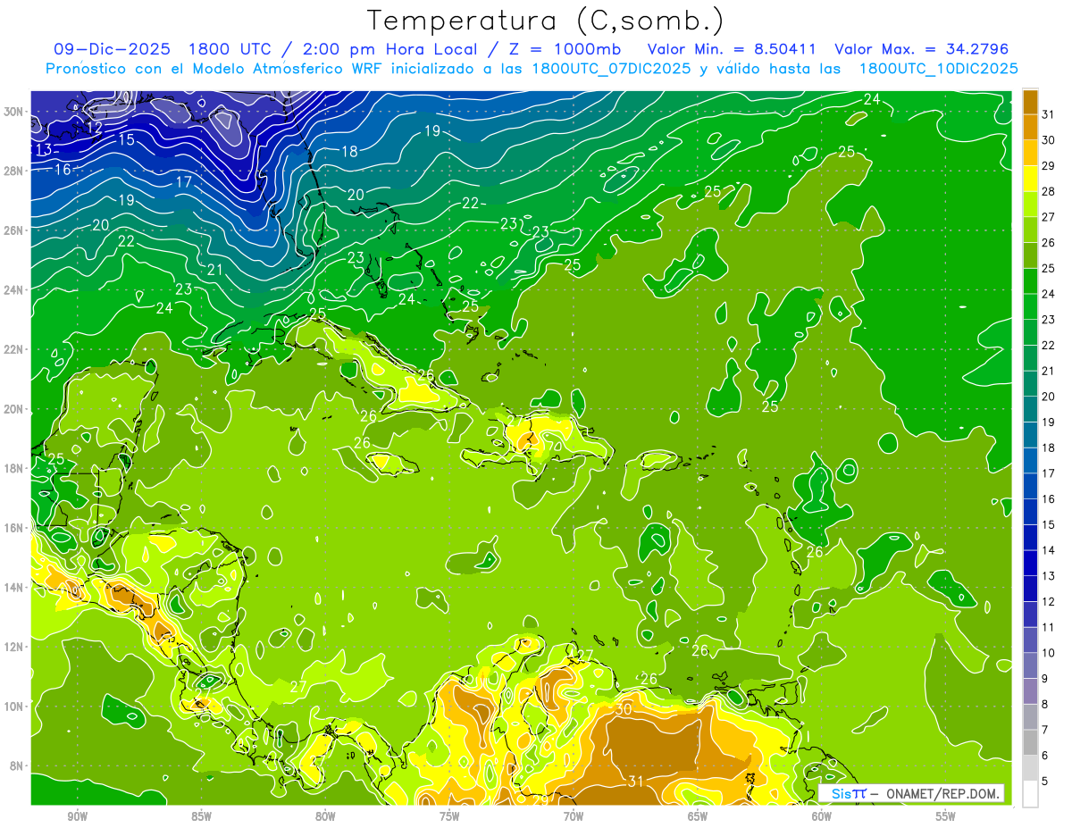
Task: Click the 18N latitude axis label
Action: pos(15,468)
